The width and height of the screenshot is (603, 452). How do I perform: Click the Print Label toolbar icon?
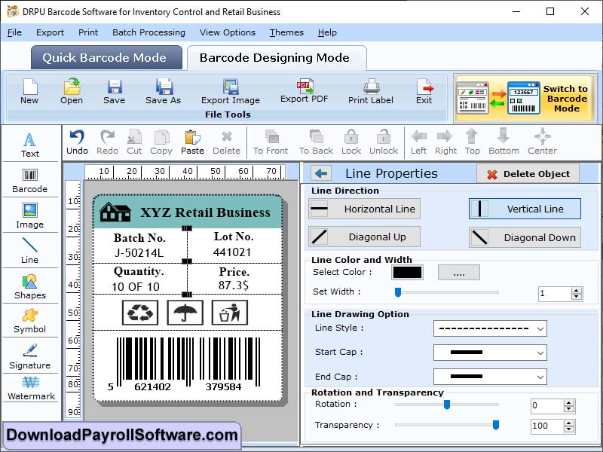pyautogui.click(x=370, y=92)
